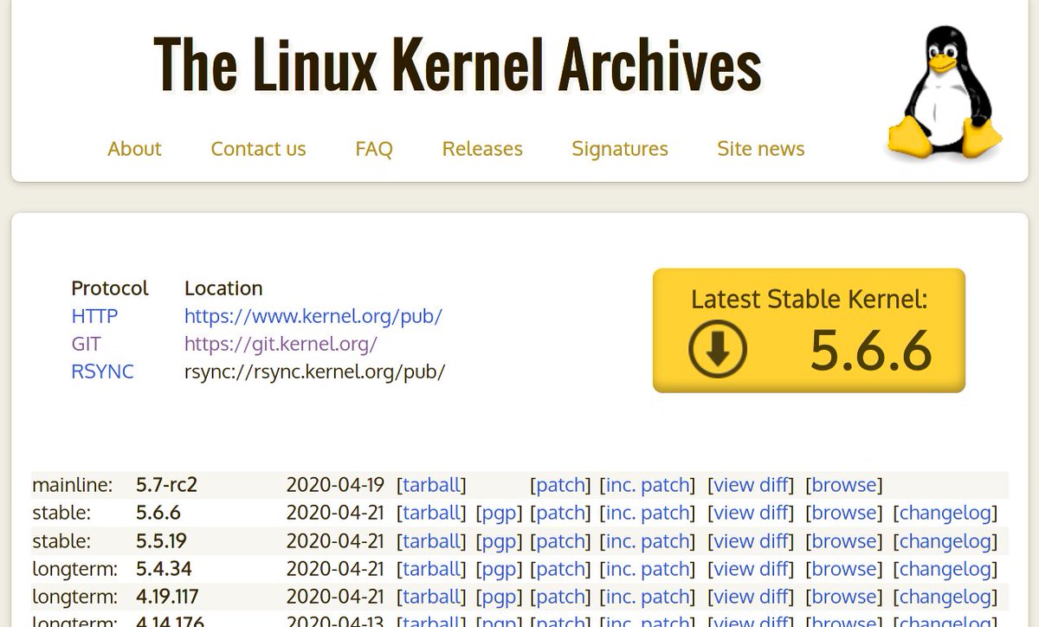This screenshot has height=627, width=1039.
Task: Download tarball for stable 5.5.19
Action: [432, 541]
